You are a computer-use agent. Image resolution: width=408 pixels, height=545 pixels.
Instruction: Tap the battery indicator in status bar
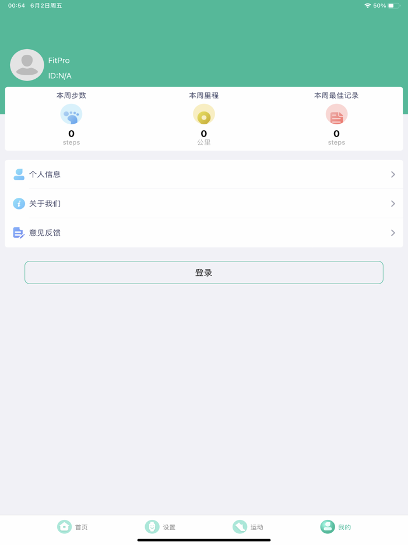coord(394,6)
